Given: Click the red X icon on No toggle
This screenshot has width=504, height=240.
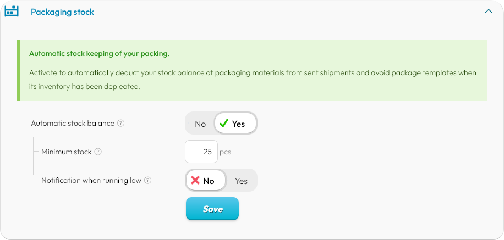Looking at the screenshot, I should pyautogui.click(x=195, y=180).
